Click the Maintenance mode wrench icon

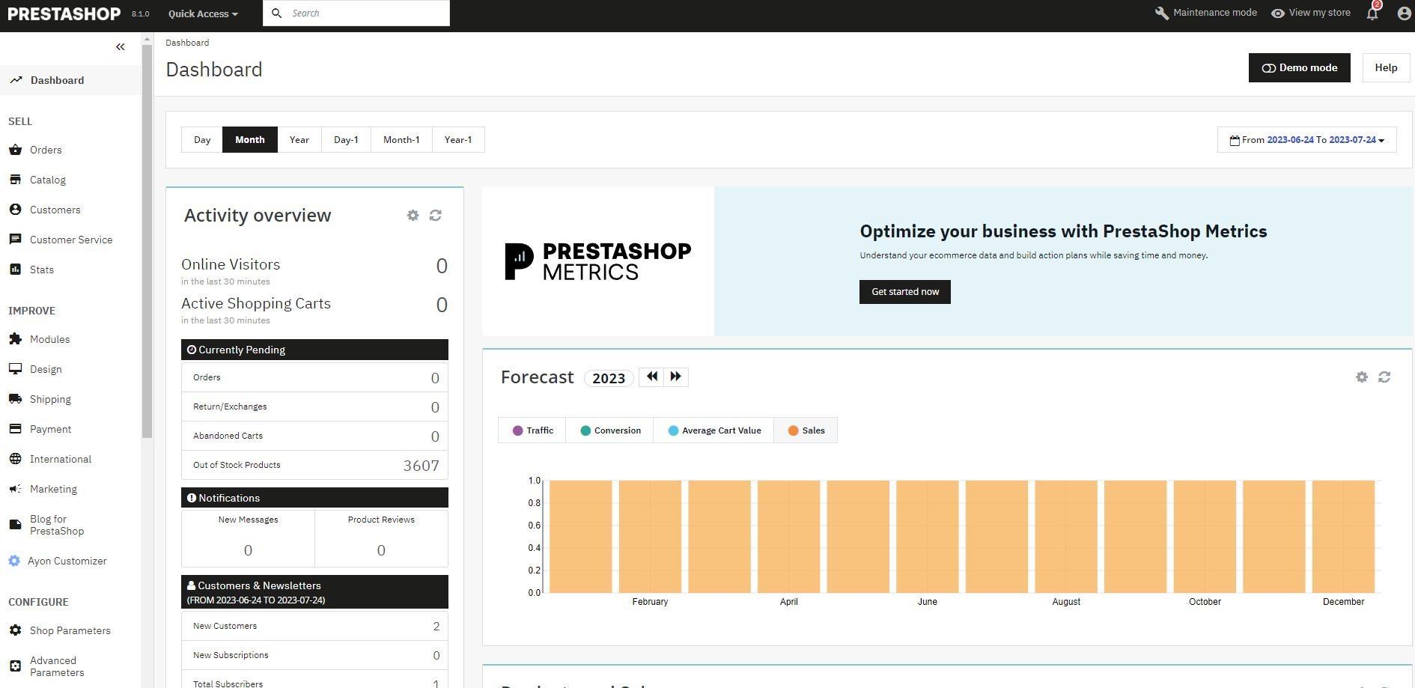[1161, 13]
